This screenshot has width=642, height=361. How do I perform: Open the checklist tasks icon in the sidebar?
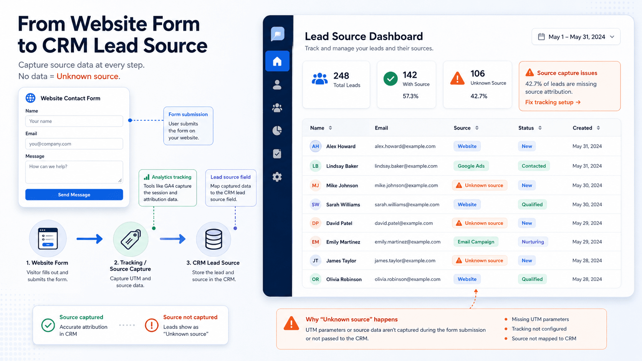277,154
